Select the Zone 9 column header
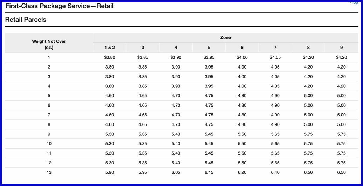The height and width of the screenshot is (186, 363). coord(341,48)
